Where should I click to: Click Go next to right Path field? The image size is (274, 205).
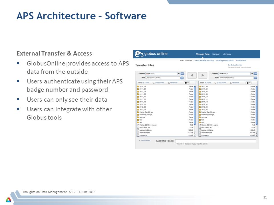255,78
